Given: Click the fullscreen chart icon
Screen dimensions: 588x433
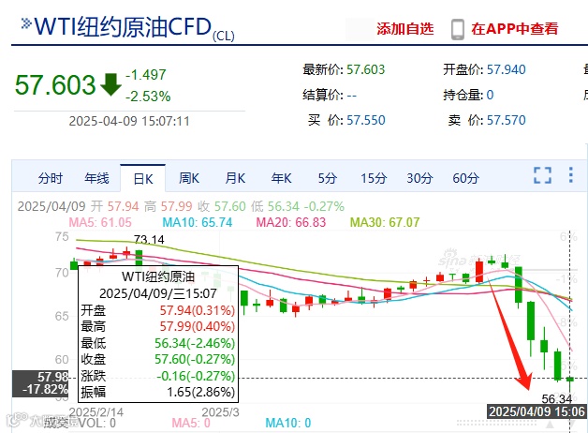Looking at the screenshot, I should [543, 175].
